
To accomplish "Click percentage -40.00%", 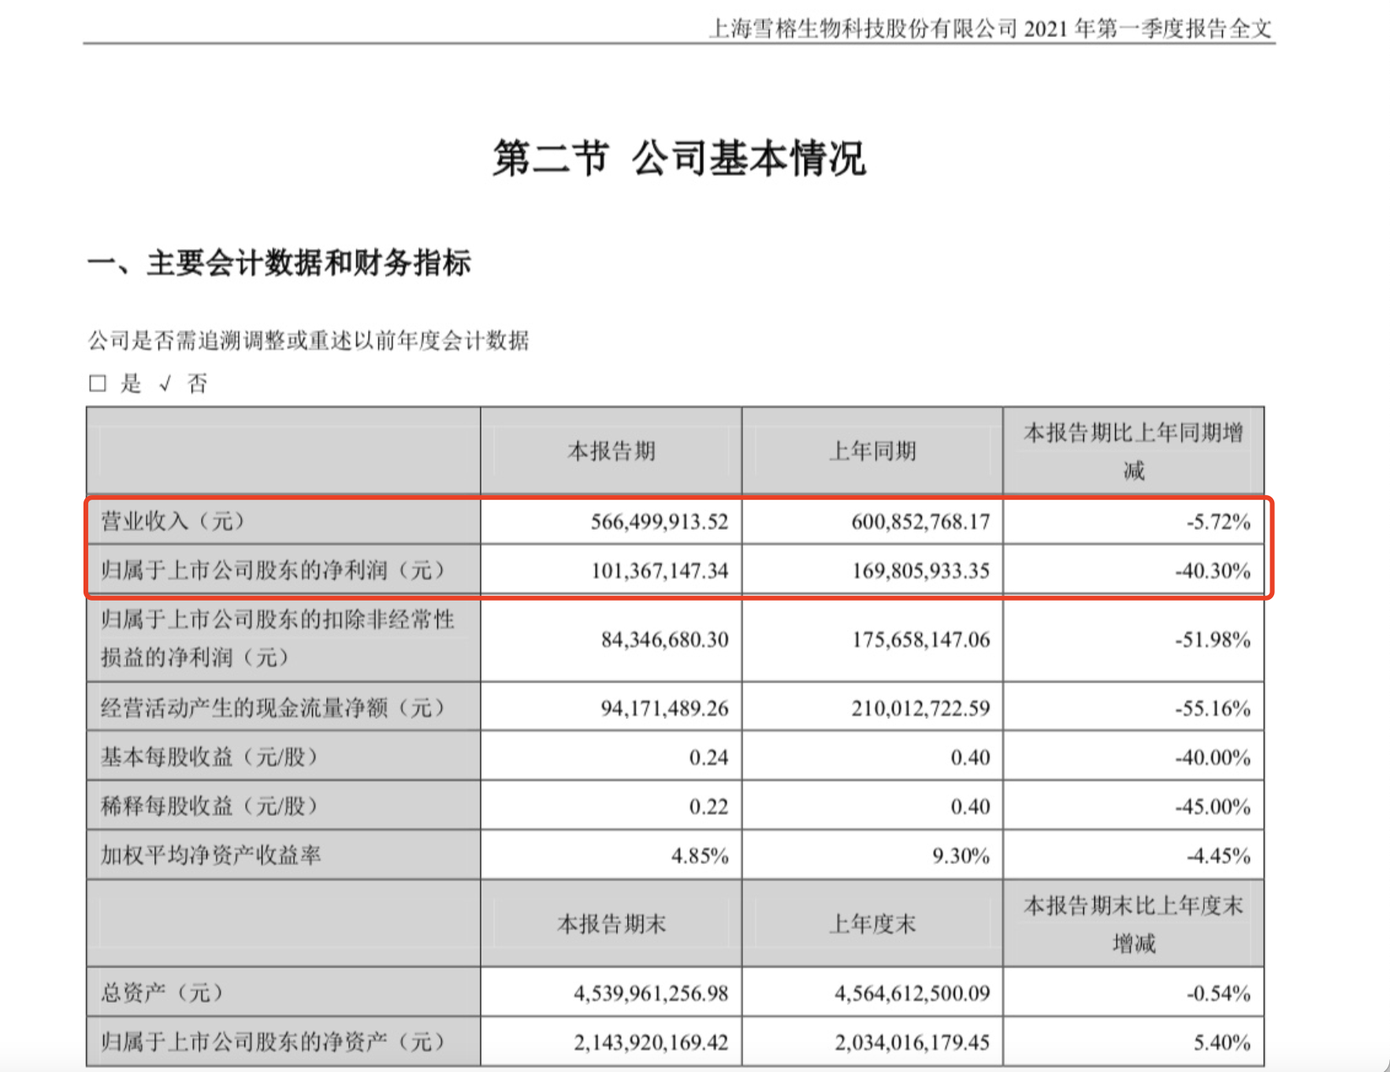I will pos(1213,757).
